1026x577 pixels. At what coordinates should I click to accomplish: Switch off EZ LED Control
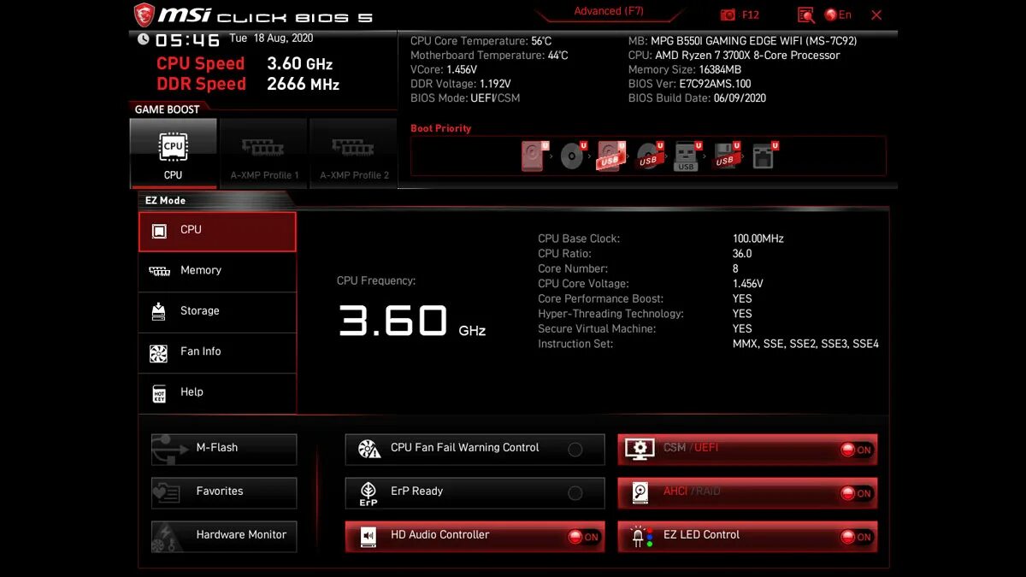pyautogui.click(x=857, y=537)
